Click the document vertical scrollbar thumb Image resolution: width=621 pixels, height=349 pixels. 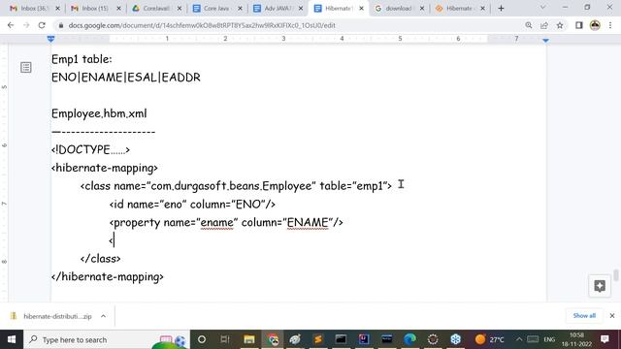point(616,275)
